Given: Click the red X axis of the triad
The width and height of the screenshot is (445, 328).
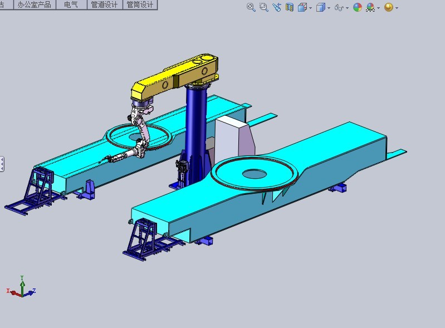Looking at the screenshot, I should click(11, 291).
